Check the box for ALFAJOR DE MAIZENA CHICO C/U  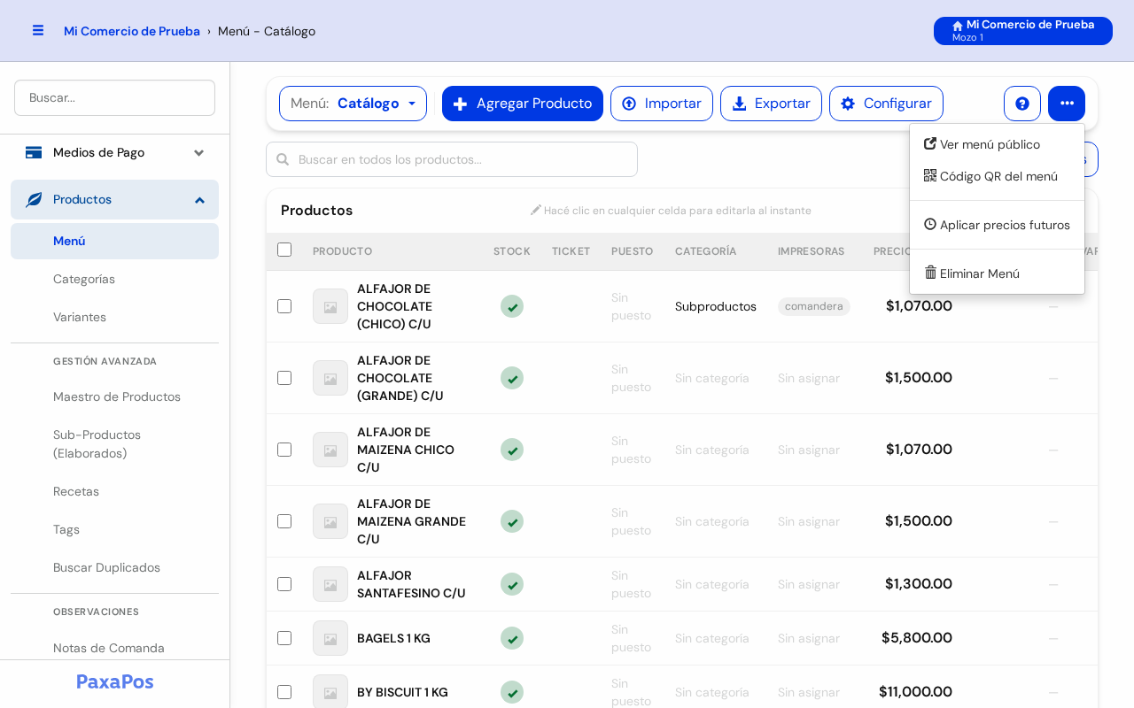coord(284,450)
